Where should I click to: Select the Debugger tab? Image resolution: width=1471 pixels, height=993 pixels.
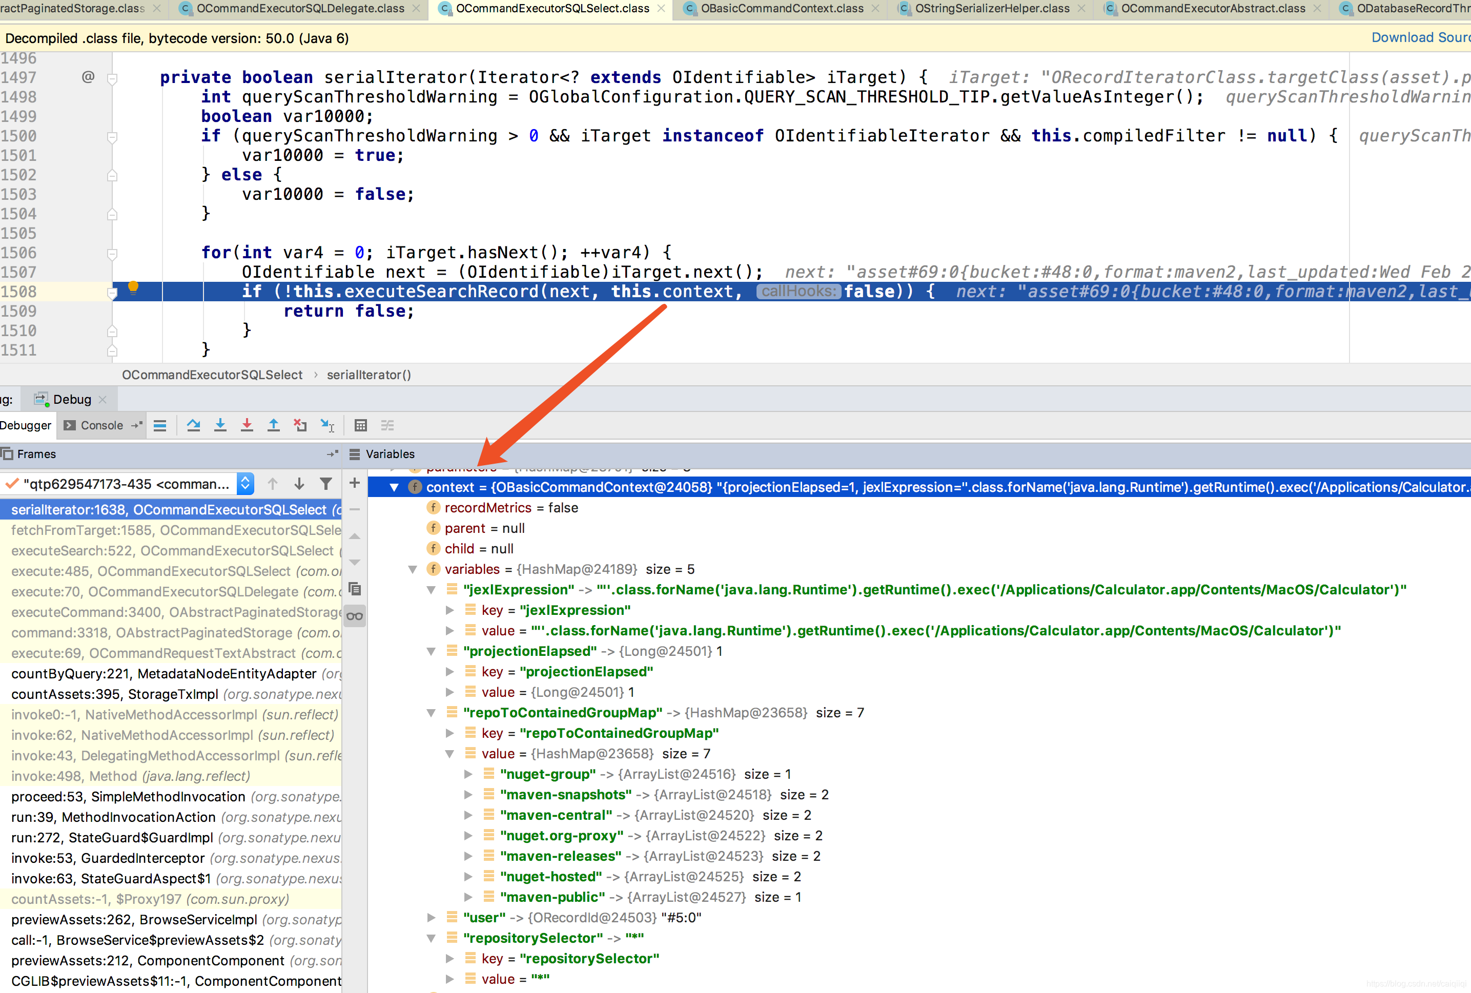(x=25, y=425)
